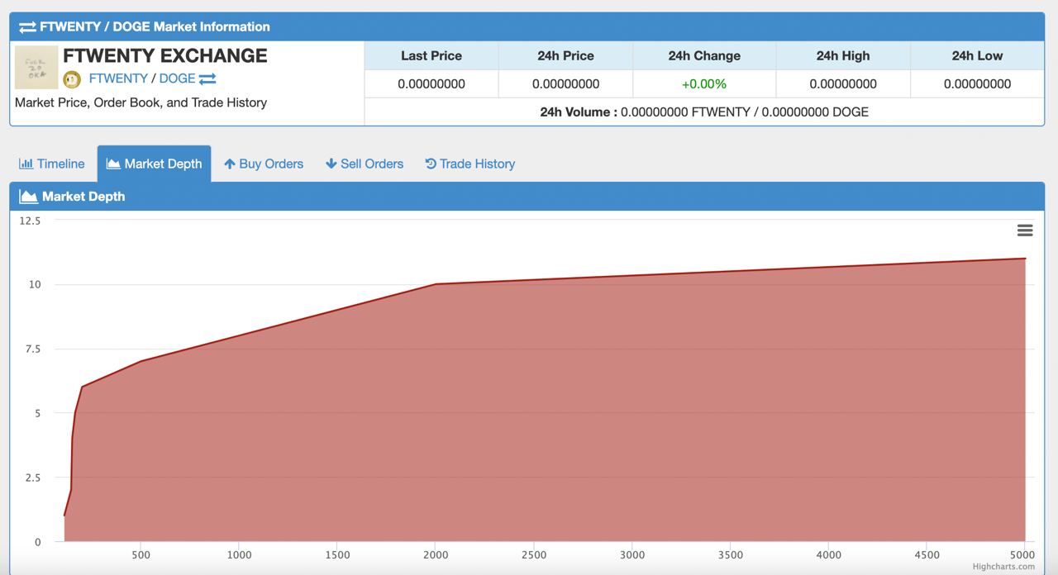The height and width of the screenshot is (575, 1058).
Task: Show the Sell Orders tab
Action: tap(365, 164)
